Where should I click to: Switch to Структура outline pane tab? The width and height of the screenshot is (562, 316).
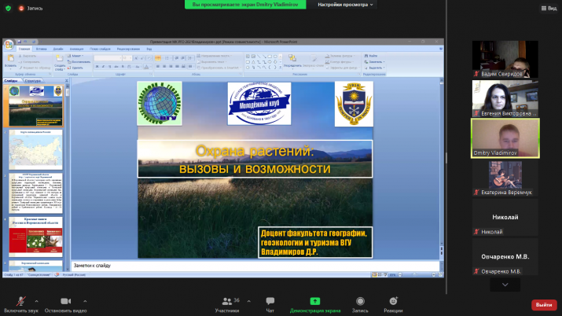[32, 81]
